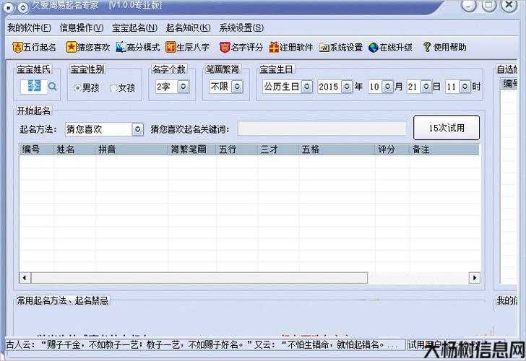The height and width of the screenshot is (361, 526).
Task: Click the 编号 column header
Action: (x=36, y=149)
